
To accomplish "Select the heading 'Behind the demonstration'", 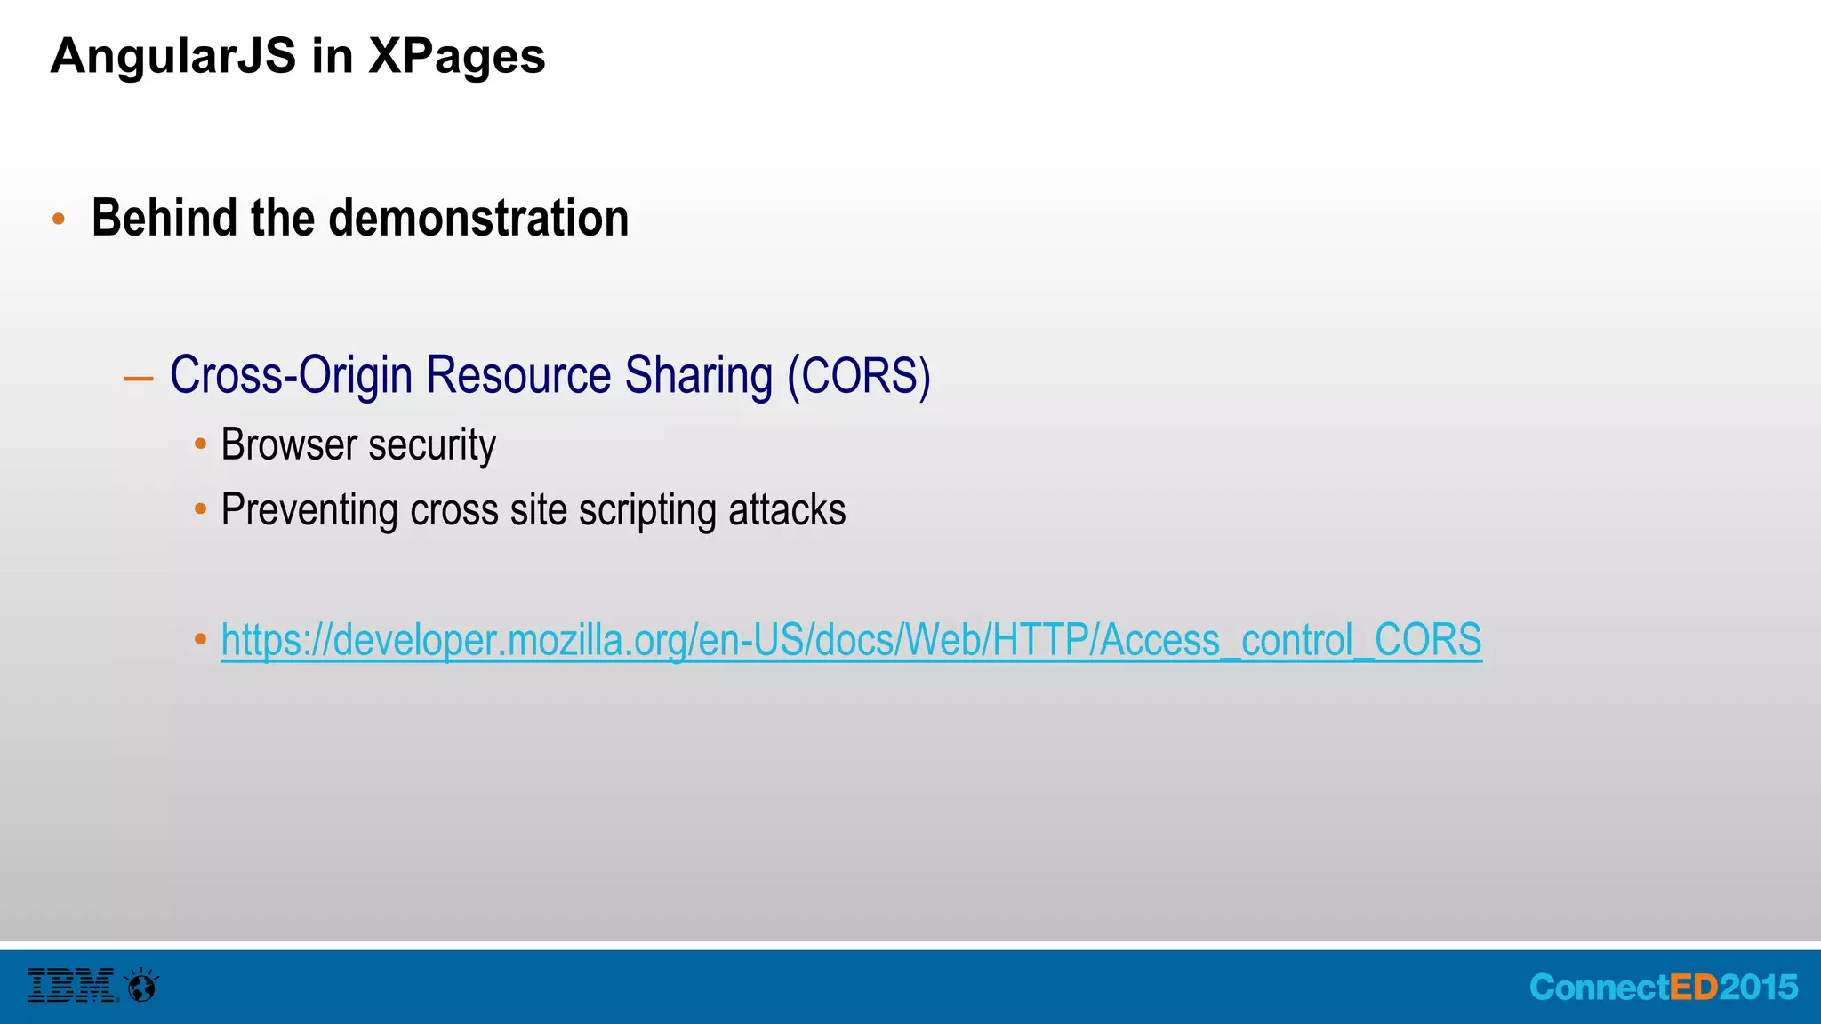I will 360,219.
